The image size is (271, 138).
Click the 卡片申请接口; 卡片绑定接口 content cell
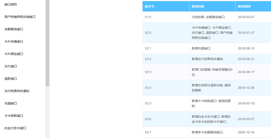(213, 32)
